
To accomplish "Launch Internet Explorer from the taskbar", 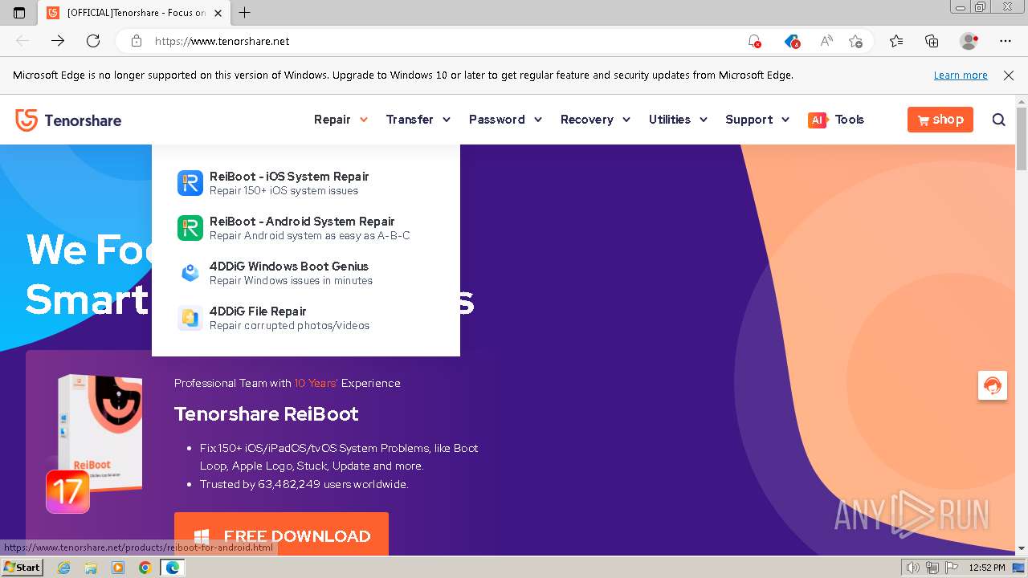I will click(x=63, y=568).
